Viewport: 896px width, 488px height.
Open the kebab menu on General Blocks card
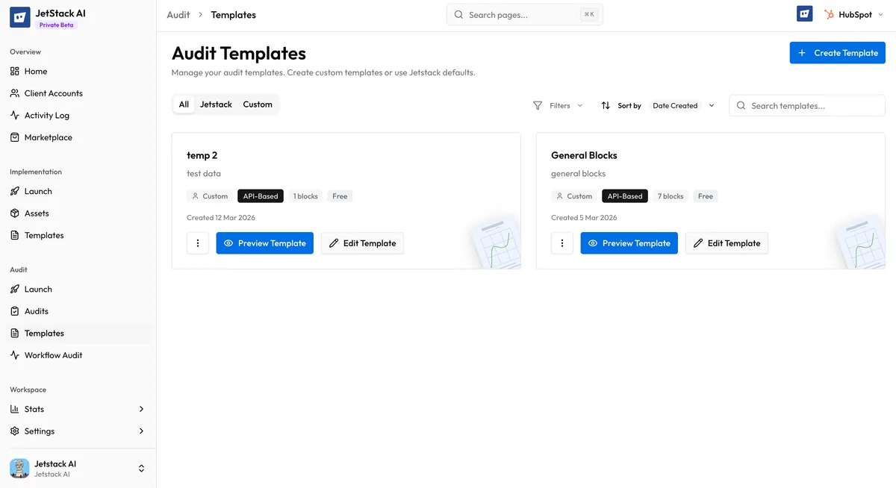561,243
